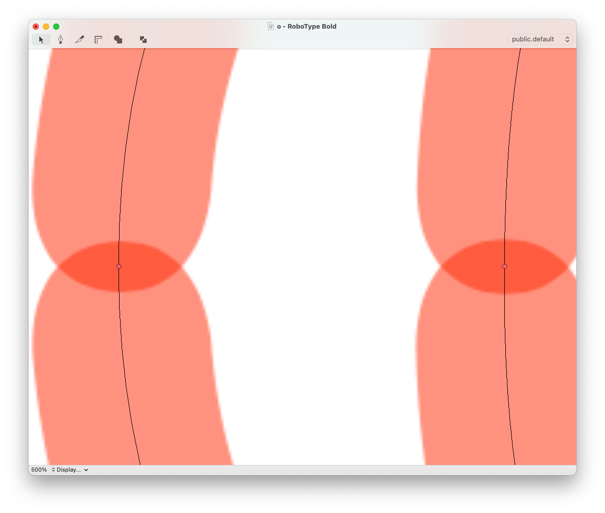Choose the Bezier pen drawing tool
The image size is (605, 513).
61,39
